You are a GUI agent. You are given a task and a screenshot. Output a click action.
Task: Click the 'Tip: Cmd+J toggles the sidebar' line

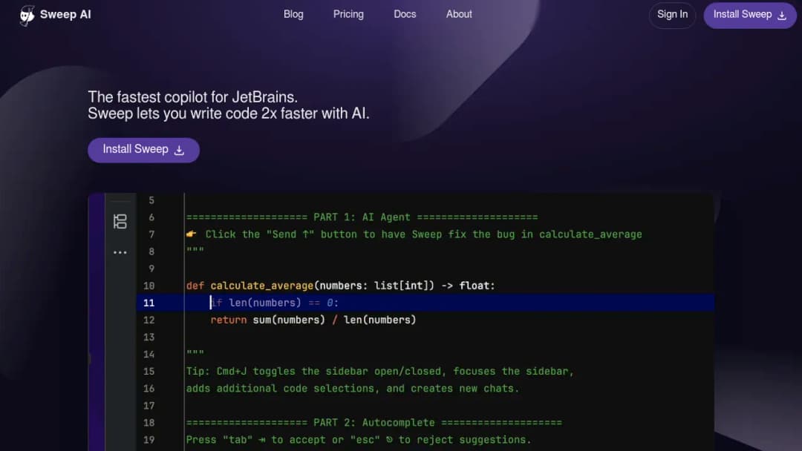coord(380,372)
